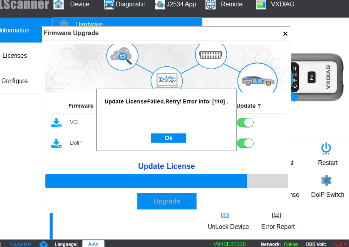Toggle the VCI update switch
Screen dimensions: 349x247
coord(245,123)
